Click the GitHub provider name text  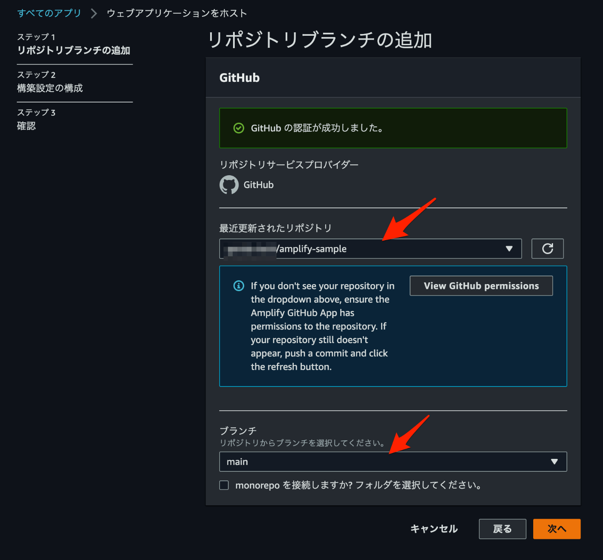(258, 185)
